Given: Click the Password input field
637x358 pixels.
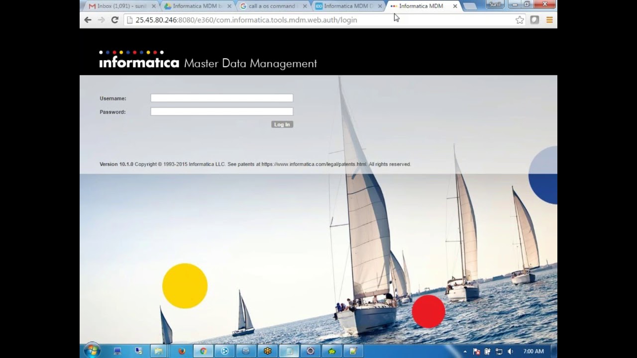Looking at the screenshot, I should (222, 111).
